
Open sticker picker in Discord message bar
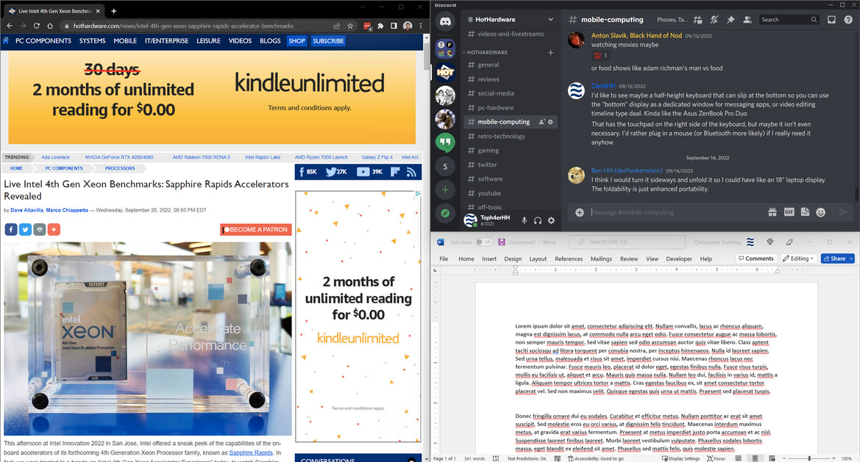805,212
